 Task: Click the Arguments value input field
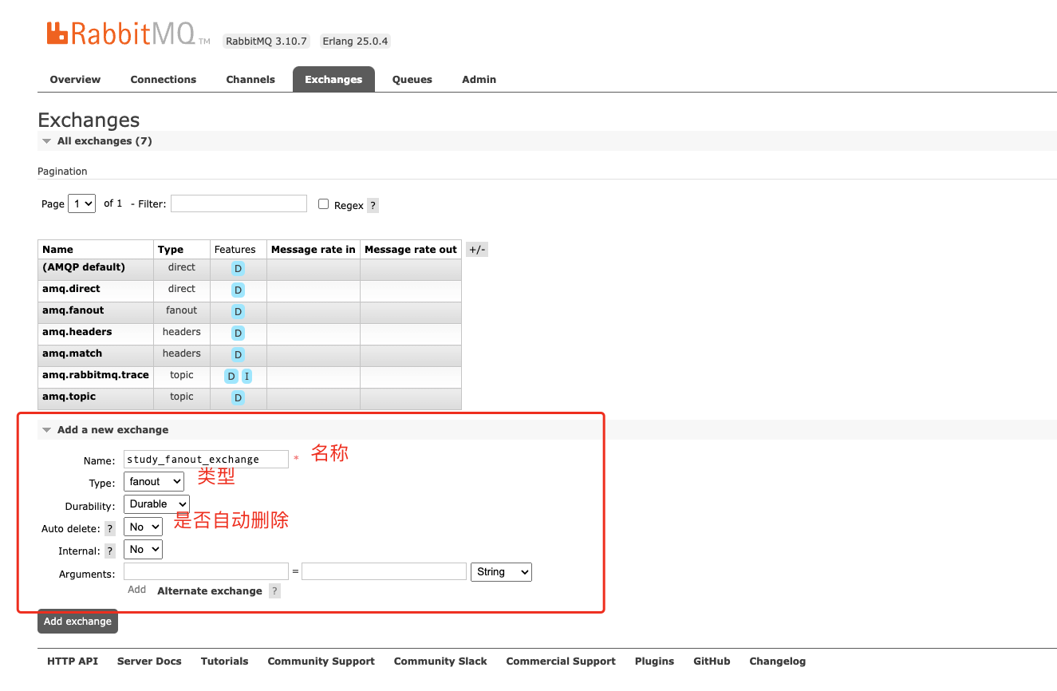pyautogui.click(x=384, y=571)
